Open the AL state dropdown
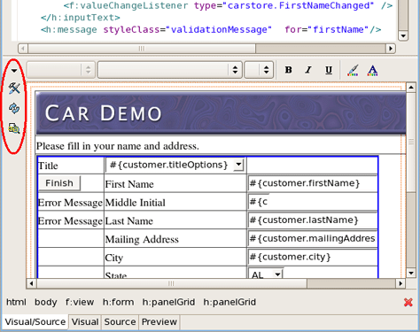The width and height of the screenshot is (420, 332). (266, 274)
